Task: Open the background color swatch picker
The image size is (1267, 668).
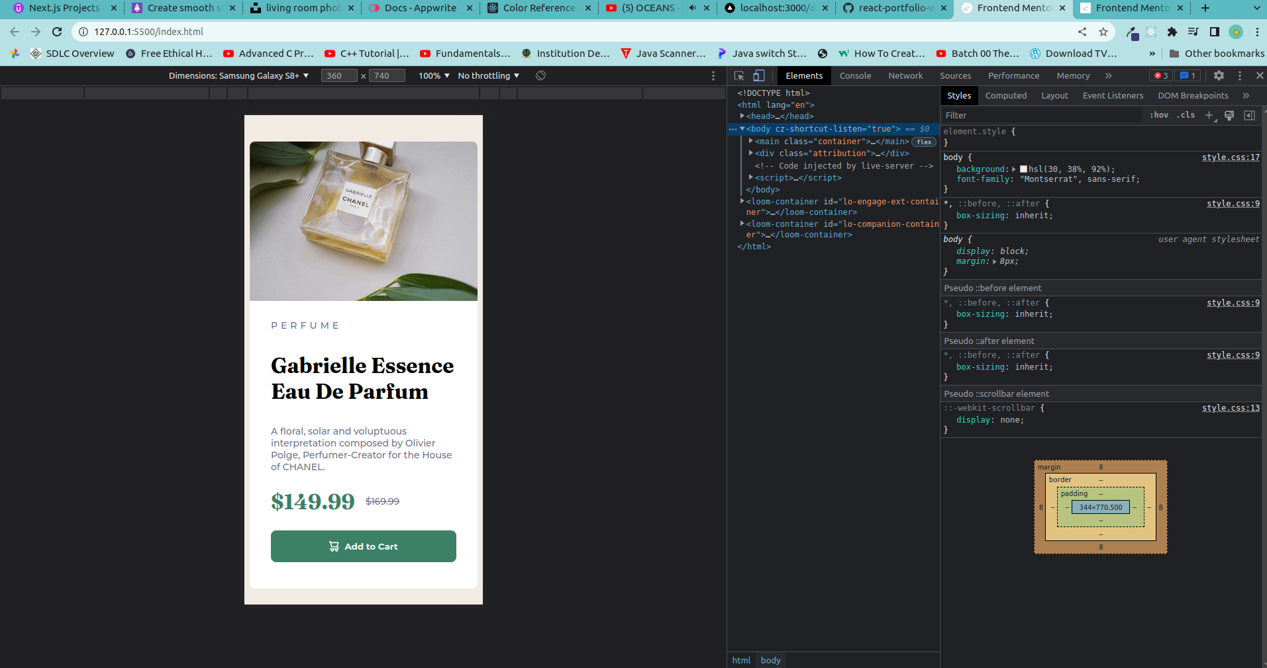Action: (1023, 169)
